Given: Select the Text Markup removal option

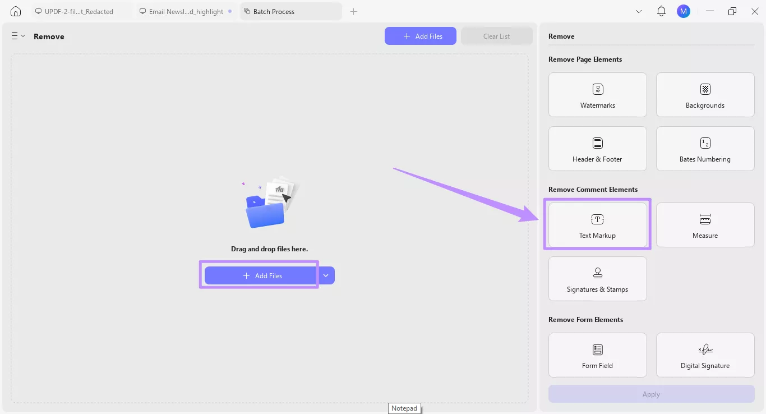Looking at the screenshot, I should click(x=597, y=224).
